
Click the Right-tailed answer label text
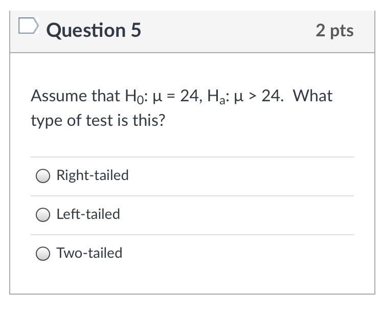[x=92, y=175]
